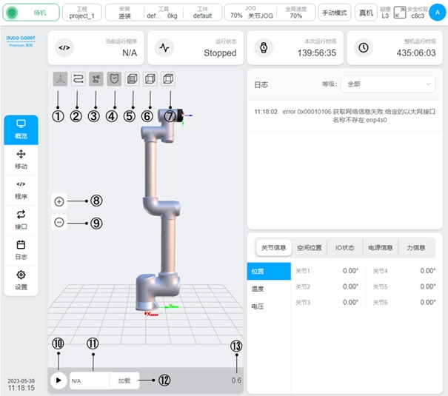
Task: Zoom in the 3D robot view
Action: point(59,201)
